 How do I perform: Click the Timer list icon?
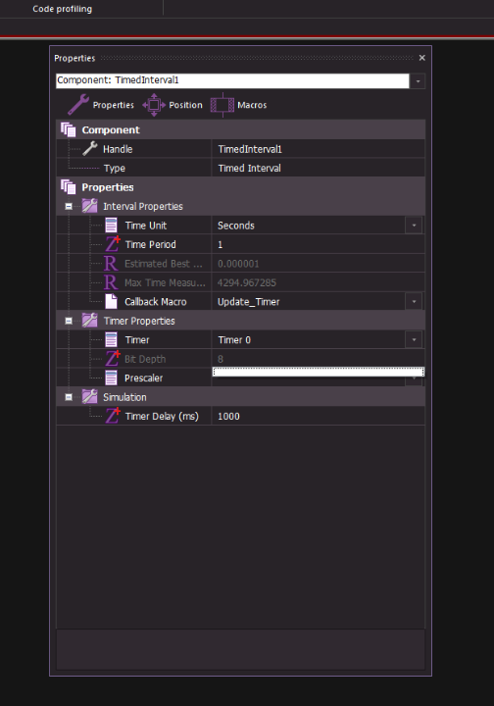tap(111, 339)
